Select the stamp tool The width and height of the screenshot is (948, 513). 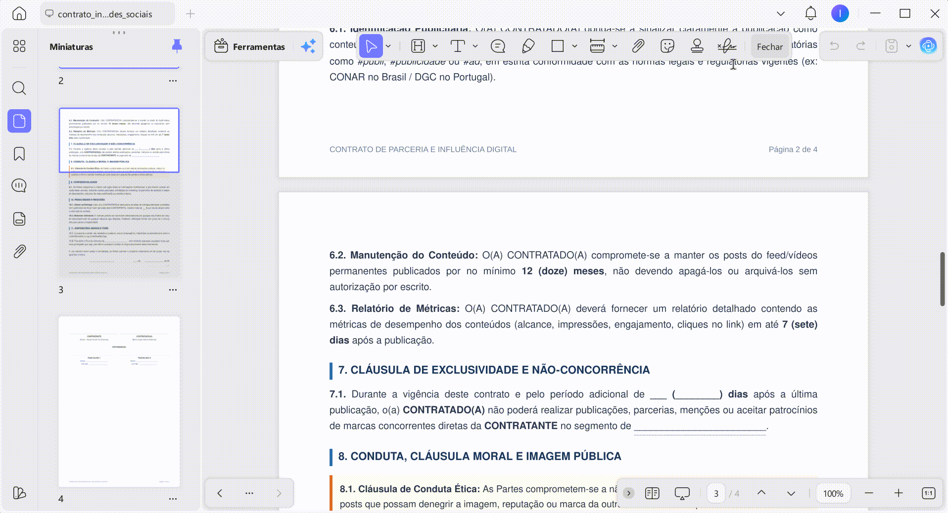[697, 46]
